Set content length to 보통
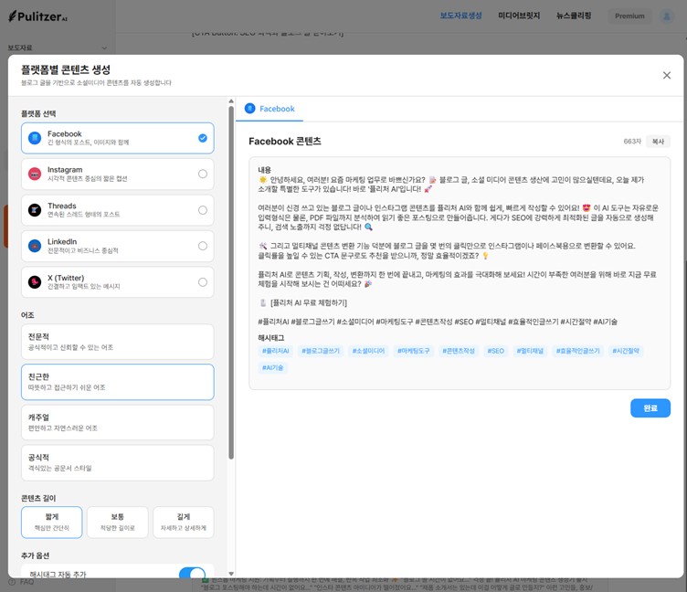The width and height of the screenshot is (687, 592). (118, 522)
